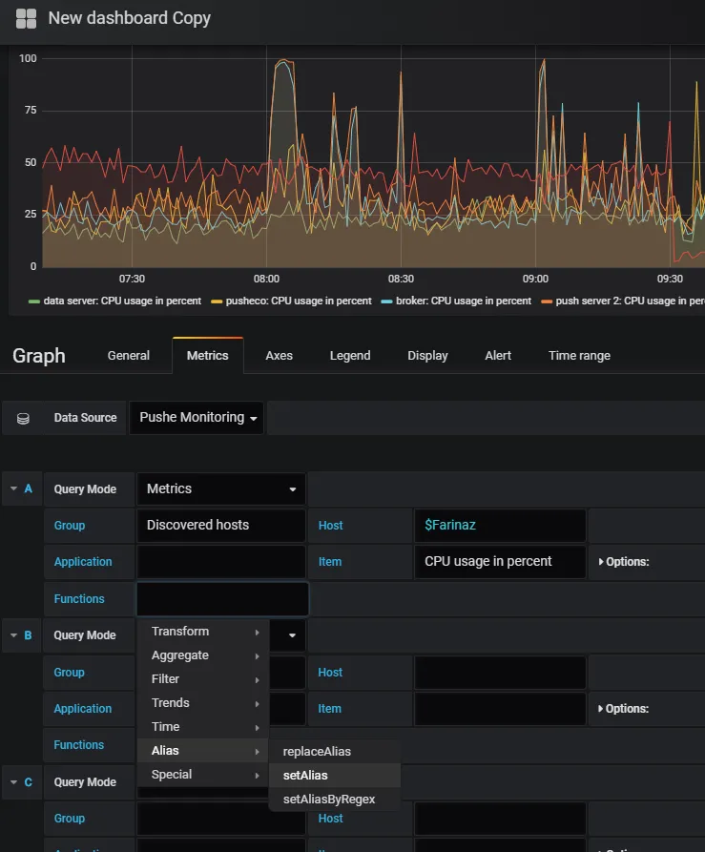Collapse query A with its arrow
This screenshot has width=705, height=852.
click(13, 488)
